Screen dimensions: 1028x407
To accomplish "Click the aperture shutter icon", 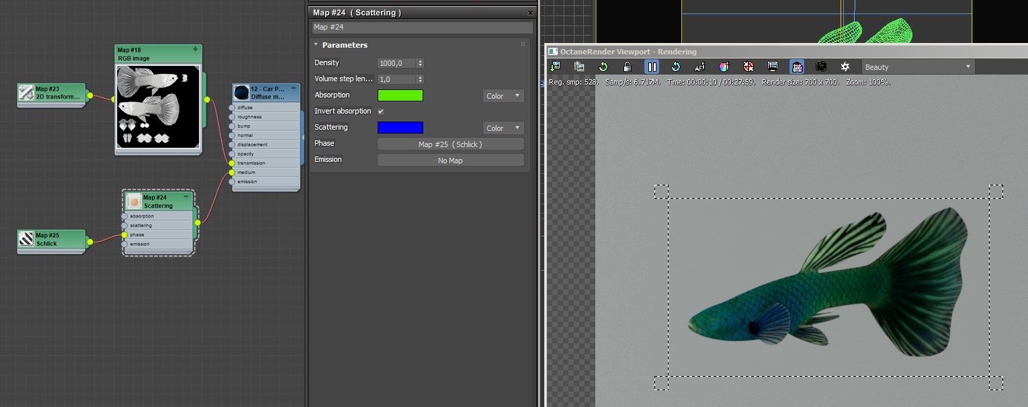I will click(845, 66).
